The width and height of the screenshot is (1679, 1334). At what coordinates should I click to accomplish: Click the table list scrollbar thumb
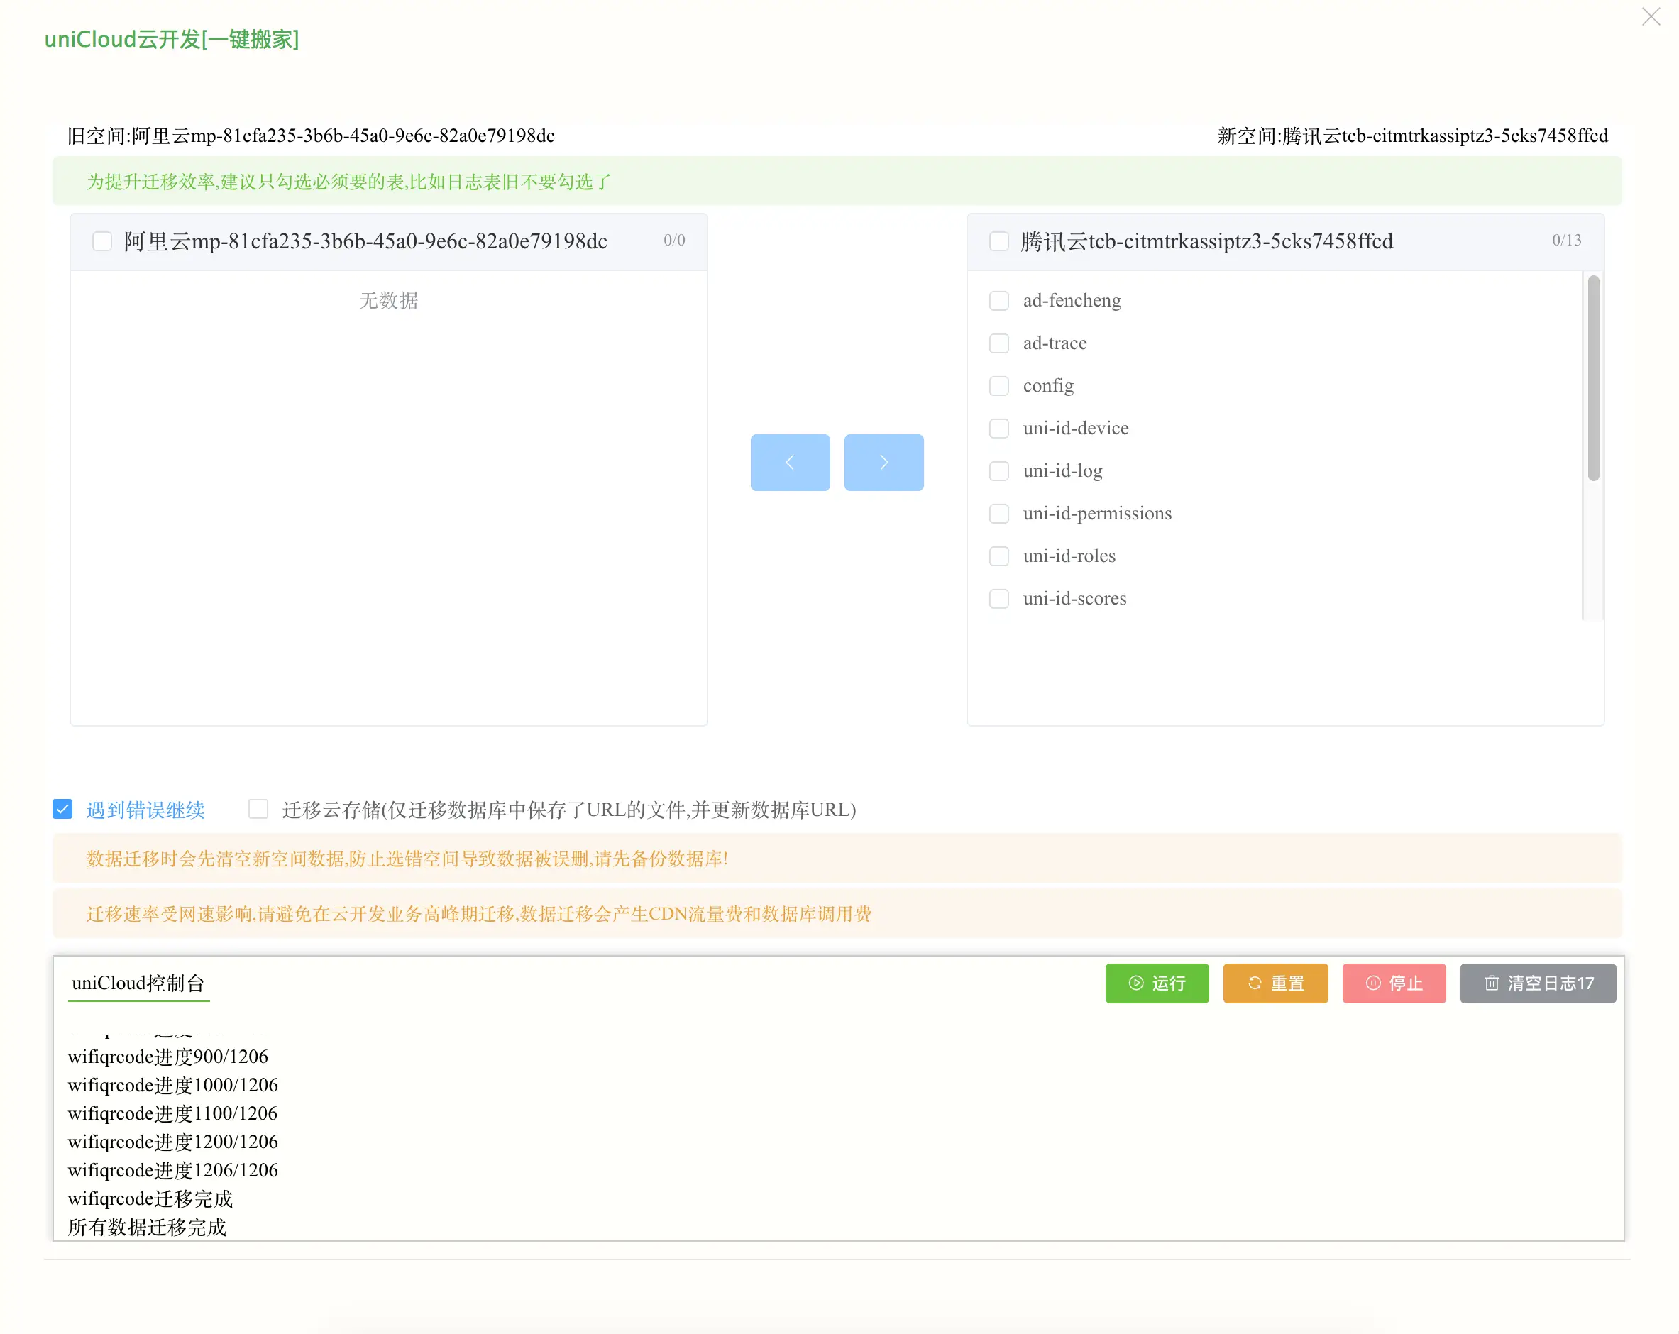(1592, 377)
